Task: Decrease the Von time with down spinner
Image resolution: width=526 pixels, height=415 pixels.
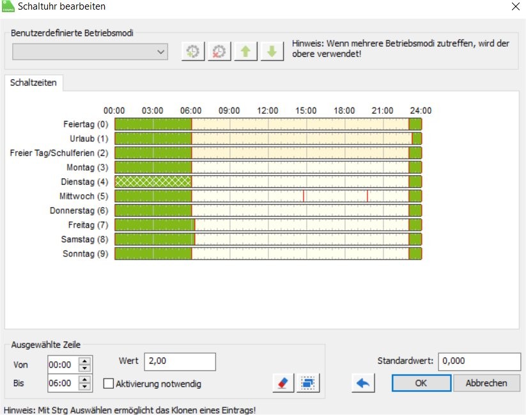Action: tap(84, 368)
